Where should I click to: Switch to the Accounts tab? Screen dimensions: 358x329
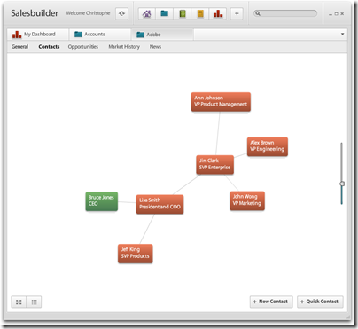tap(100, 35)
